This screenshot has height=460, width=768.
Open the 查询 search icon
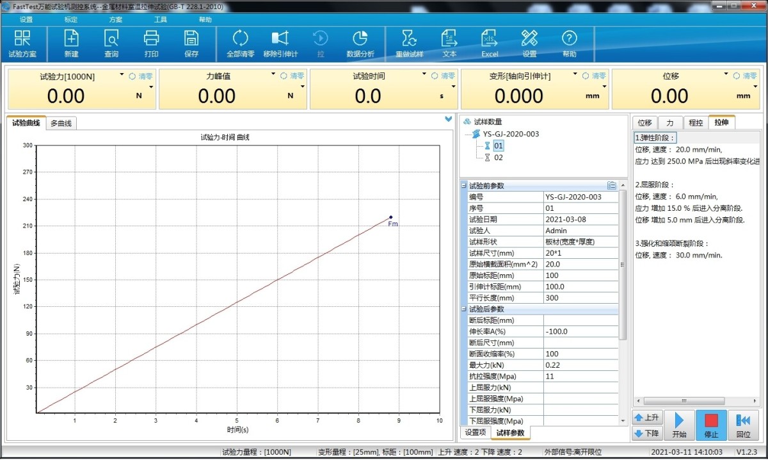coord(111,44)
